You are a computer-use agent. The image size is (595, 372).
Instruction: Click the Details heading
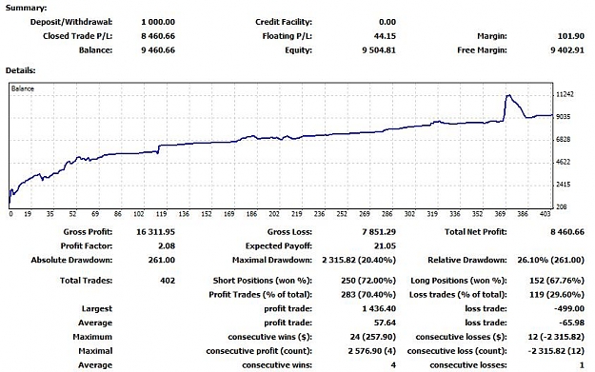[x=21, y=70]
